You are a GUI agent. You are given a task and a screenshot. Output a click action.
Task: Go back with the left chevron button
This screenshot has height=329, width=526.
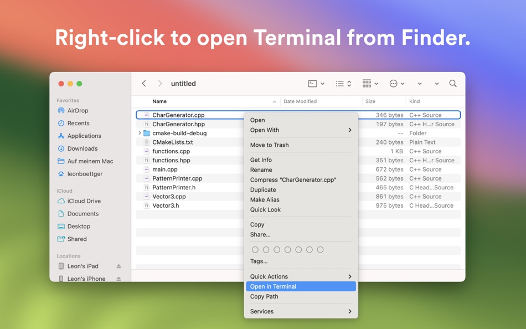click(x=144, y=83)
